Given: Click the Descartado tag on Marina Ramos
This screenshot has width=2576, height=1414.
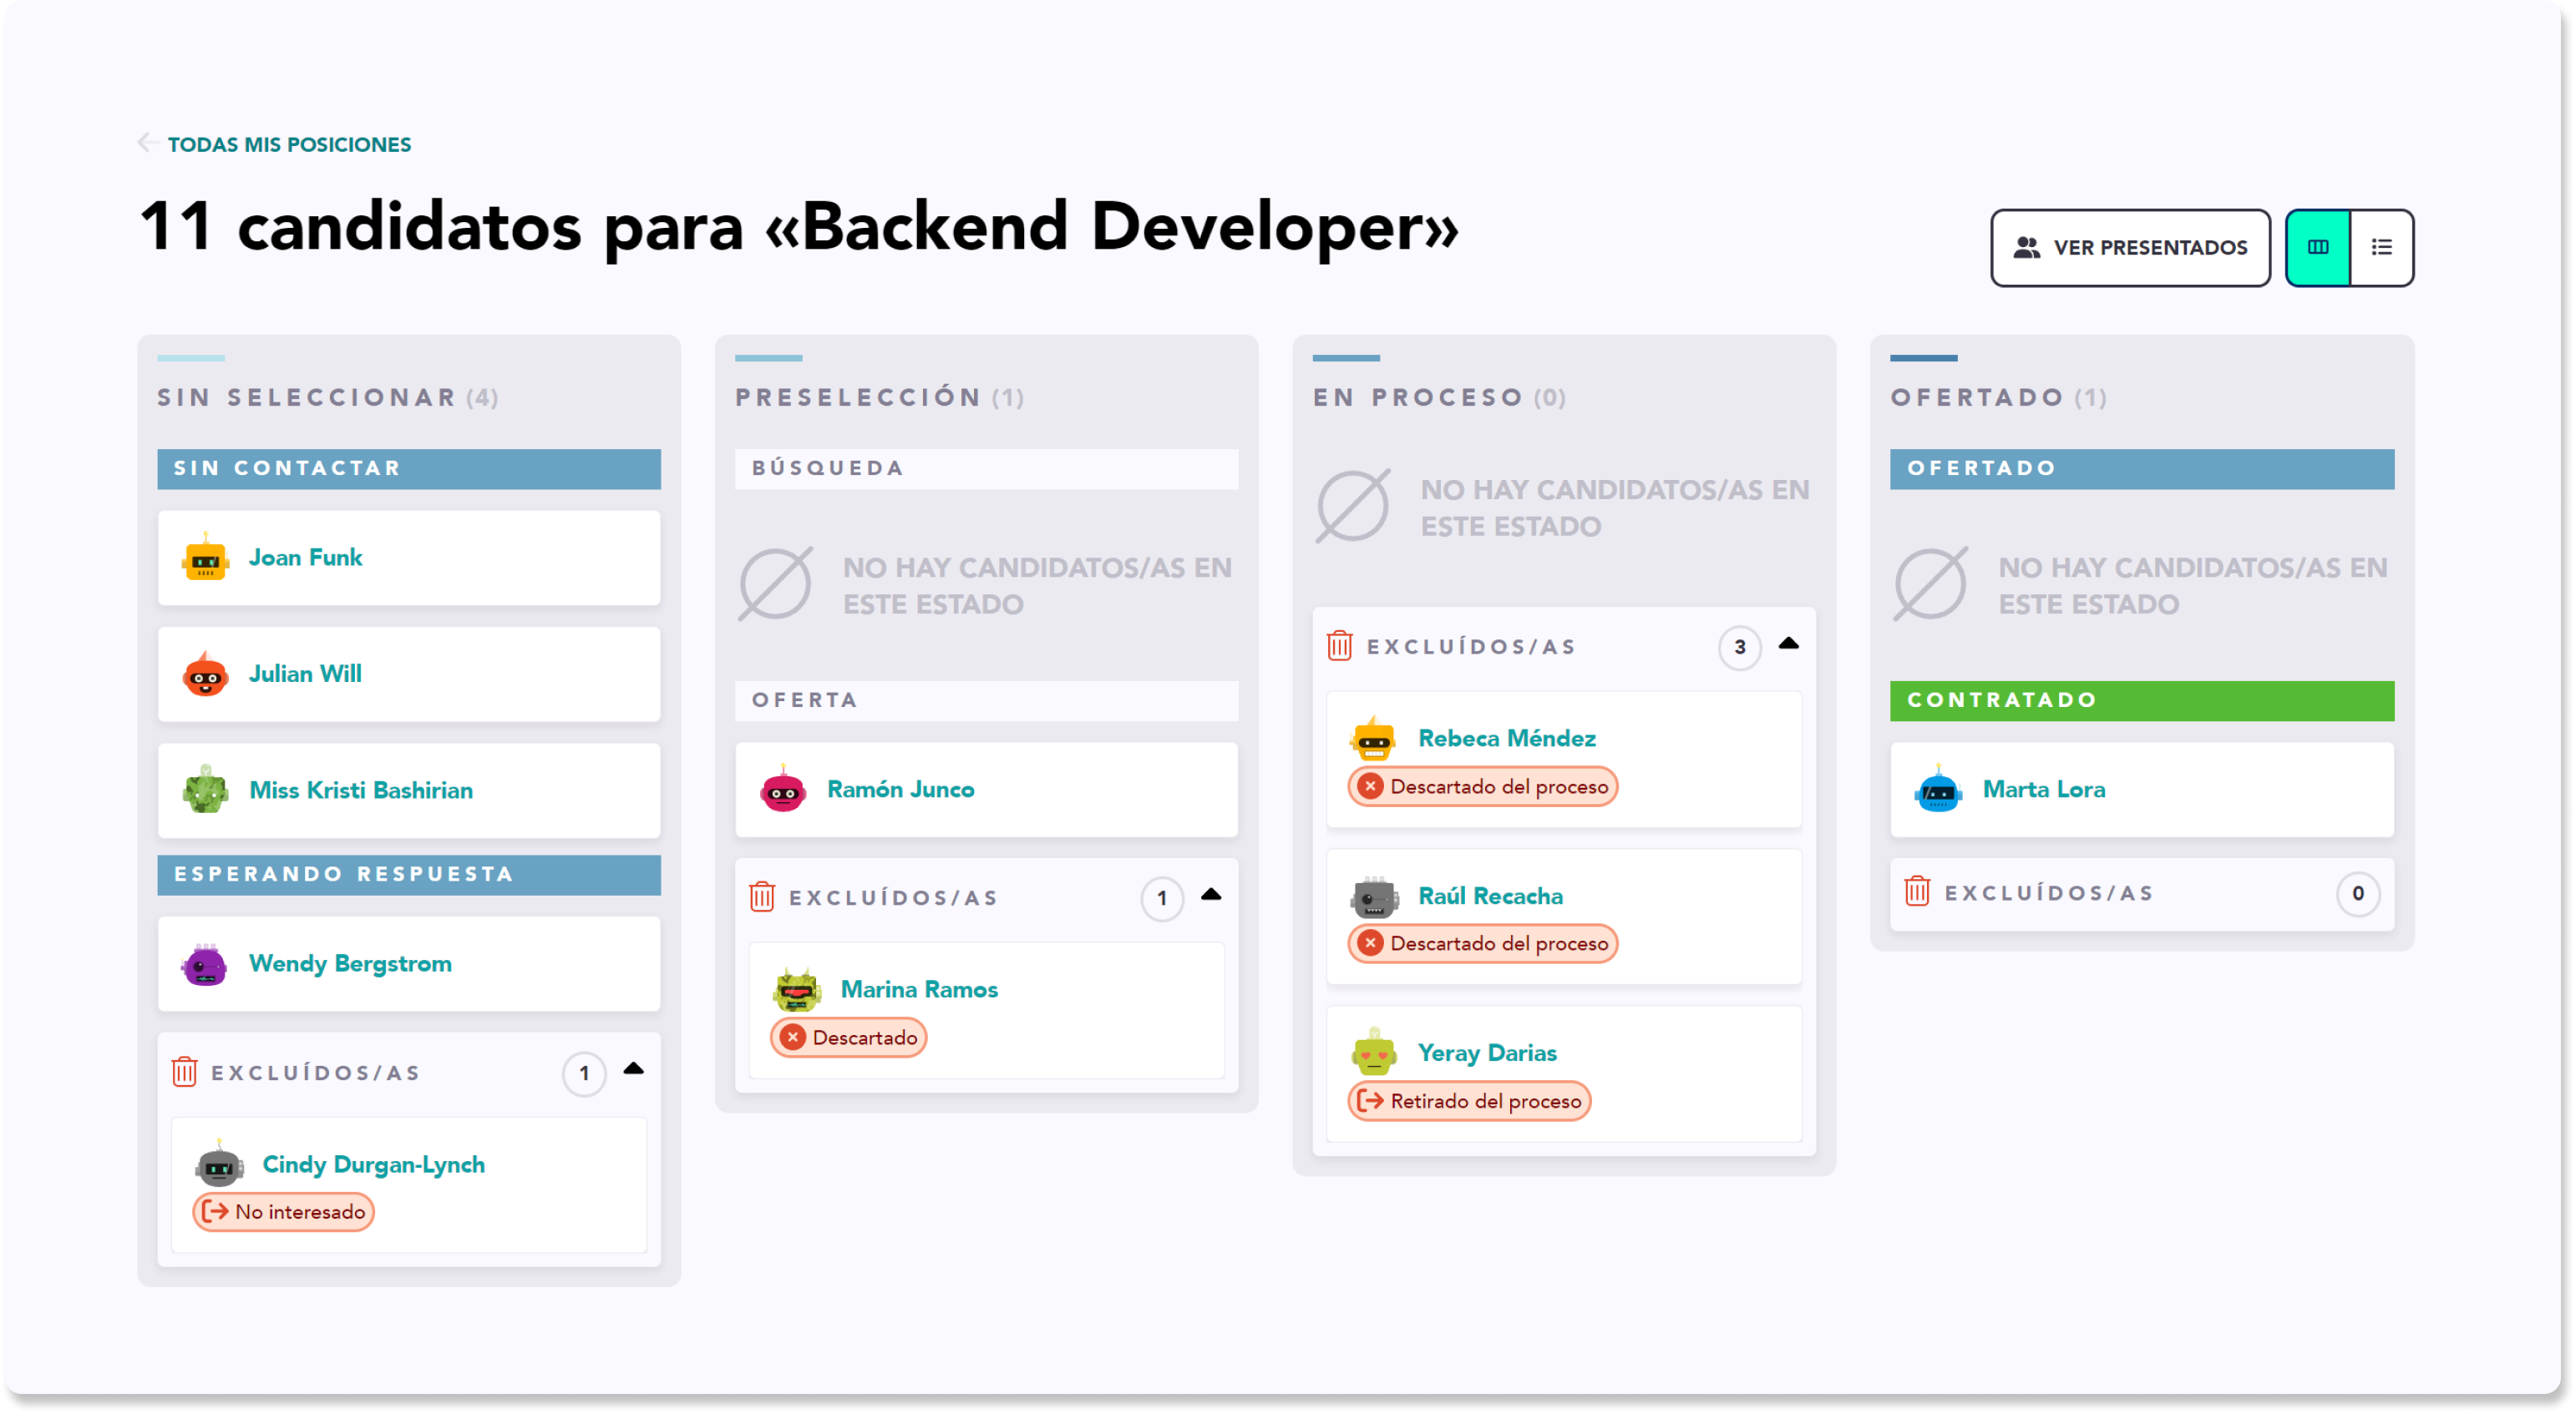Looking at the screenshot, I should click(849, 1038).
